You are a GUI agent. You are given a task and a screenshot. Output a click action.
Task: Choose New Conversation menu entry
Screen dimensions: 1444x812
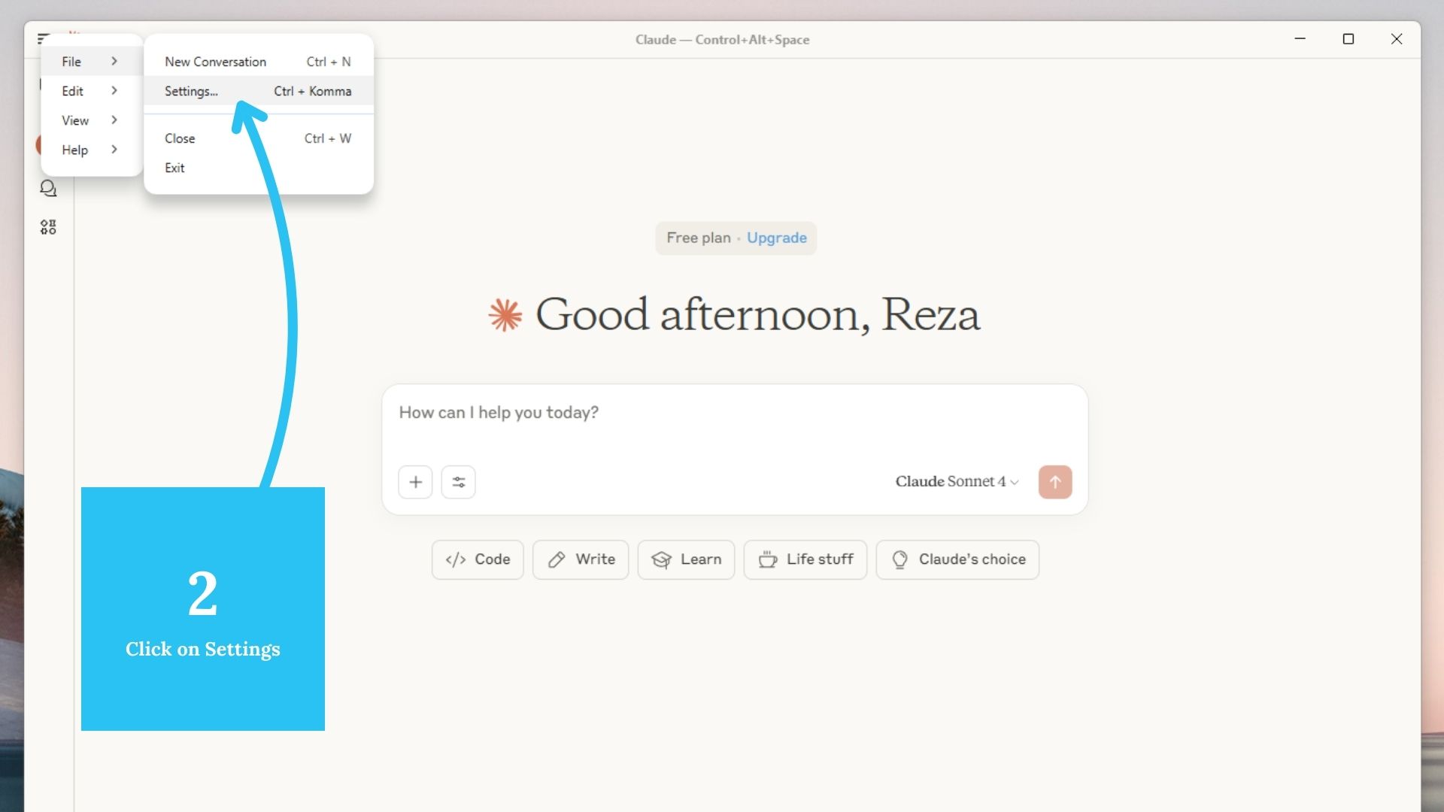point(215,62)
